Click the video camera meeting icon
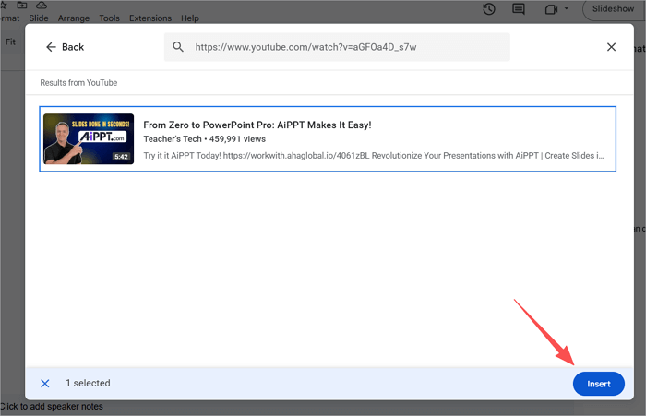Image resolution: width=646 pixels, height=416 pixels. coord(551,9)
